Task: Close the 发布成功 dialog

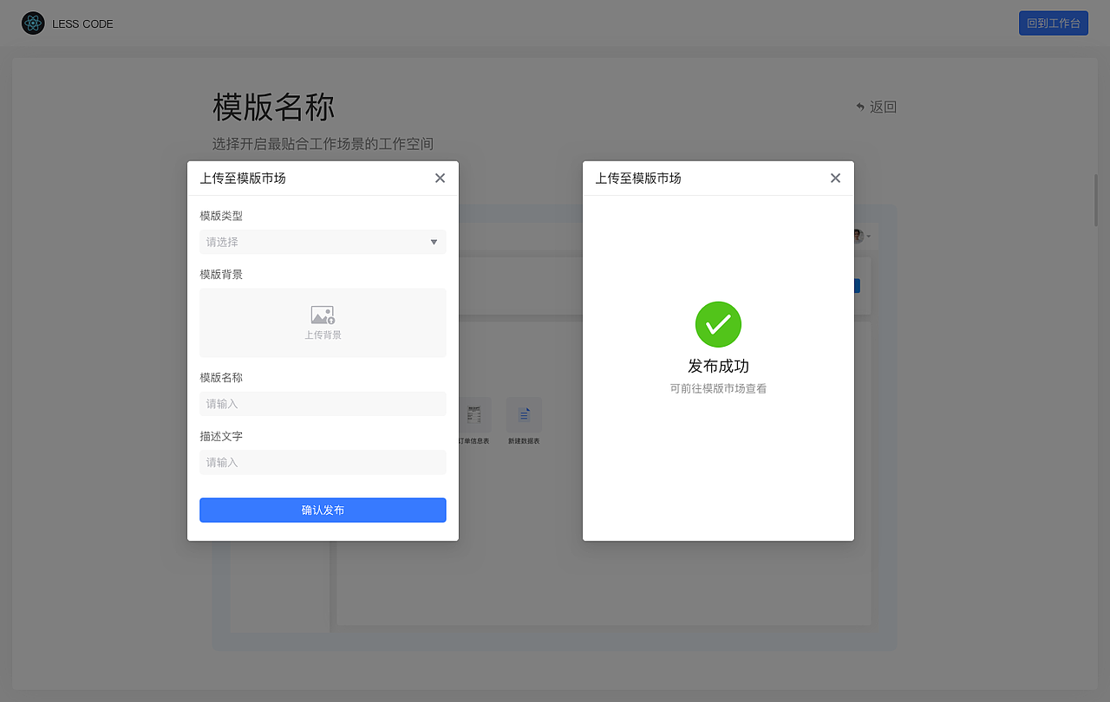Action: pos(834,178)
